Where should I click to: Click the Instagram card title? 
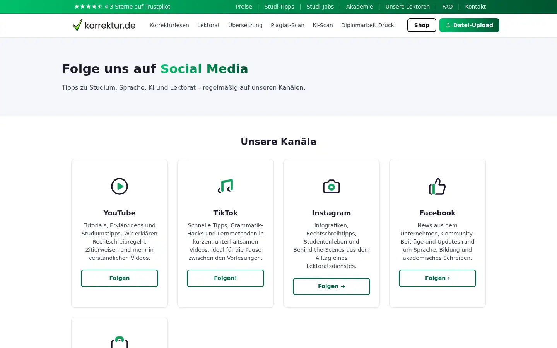pyautogui.click(x=331, y=213)
